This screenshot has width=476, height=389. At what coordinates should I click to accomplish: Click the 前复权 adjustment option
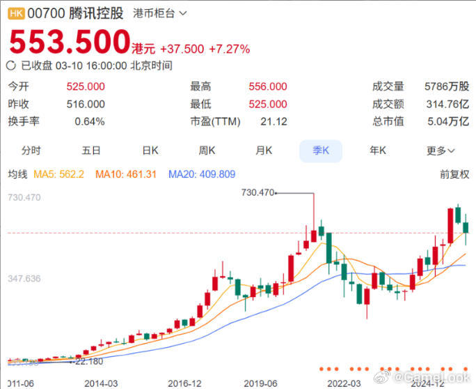click(x=454, y=174)
